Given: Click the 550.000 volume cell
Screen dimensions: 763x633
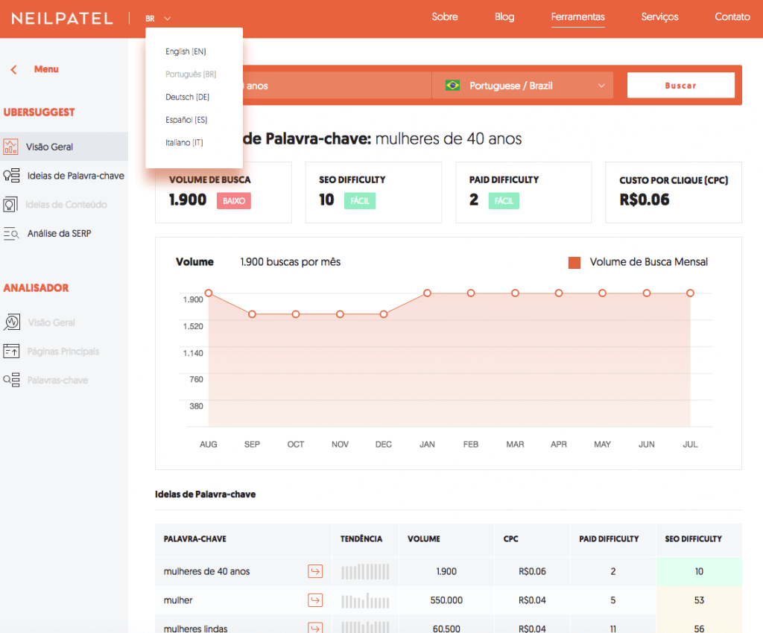Looking at the screenshot, I should (446, 600).
